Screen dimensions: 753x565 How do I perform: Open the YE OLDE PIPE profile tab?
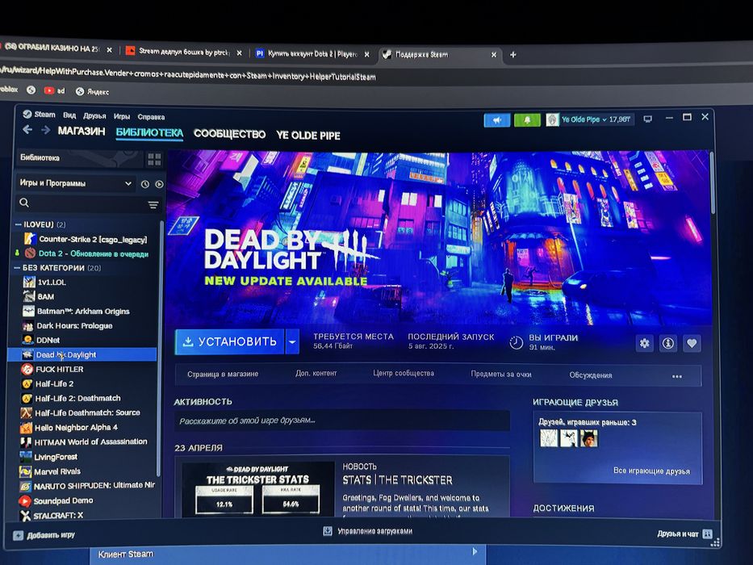(x=307, y=136)
